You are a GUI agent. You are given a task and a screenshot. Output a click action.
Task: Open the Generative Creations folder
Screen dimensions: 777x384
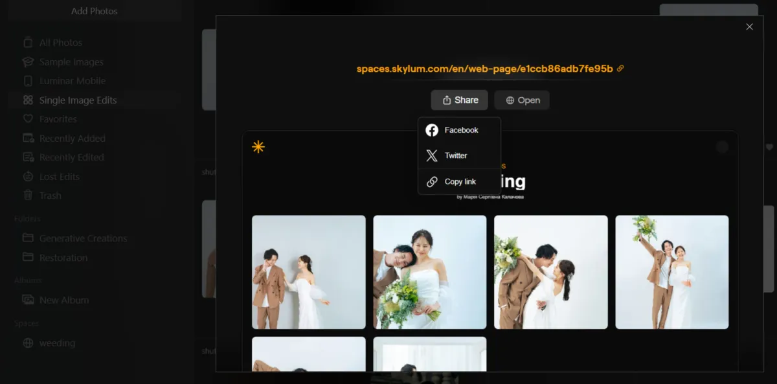(83, 238)
